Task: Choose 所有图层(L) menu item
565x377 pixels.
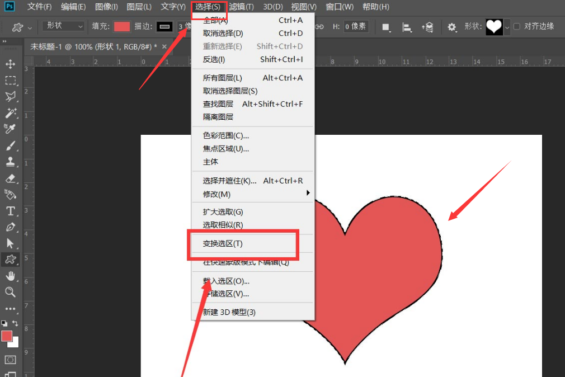Action: point(253,78)
